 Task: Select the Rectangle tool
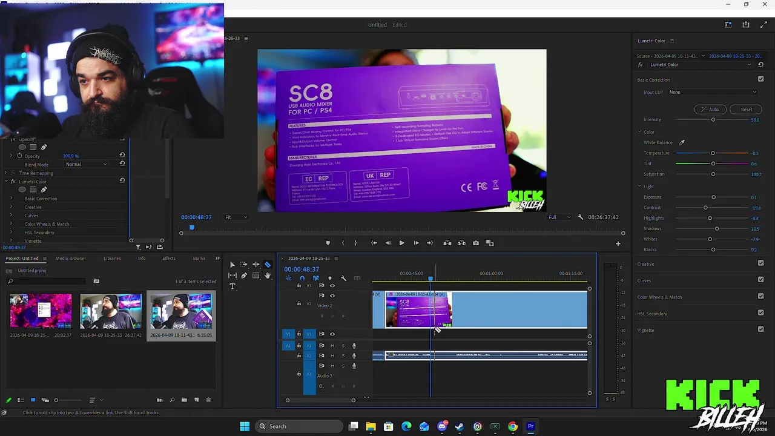pyautogui.click(x=256, y=276)
